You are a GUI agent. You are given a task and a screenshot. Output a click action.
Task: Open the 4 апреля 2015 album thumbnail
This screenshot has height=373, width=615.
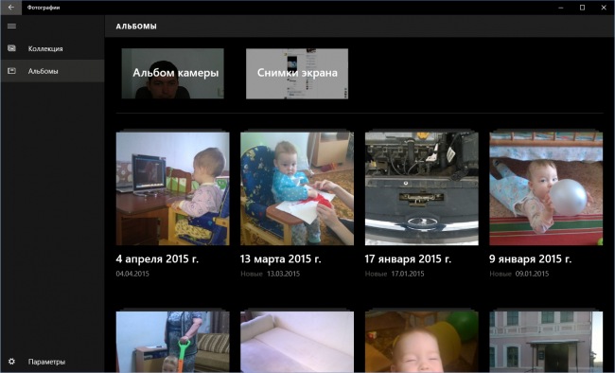(x=172, y=188)
